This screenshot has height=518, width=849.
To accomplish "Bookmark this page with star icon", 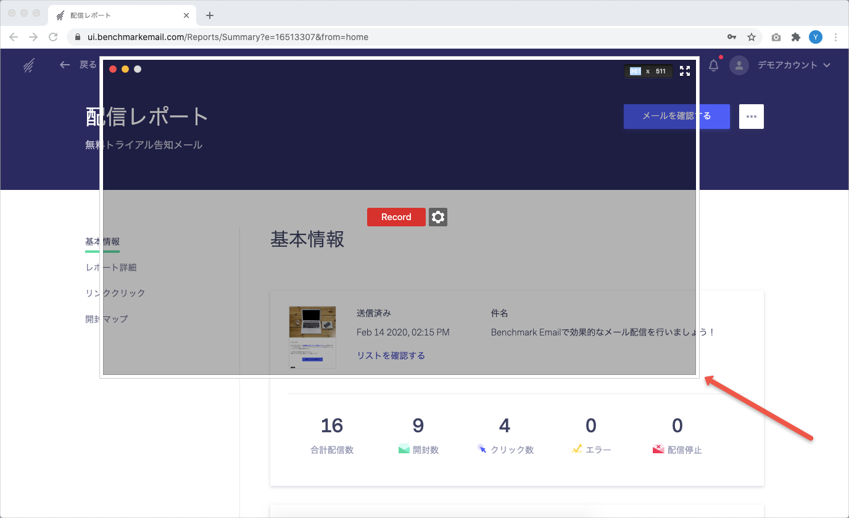I will click(x=752, y=37).
